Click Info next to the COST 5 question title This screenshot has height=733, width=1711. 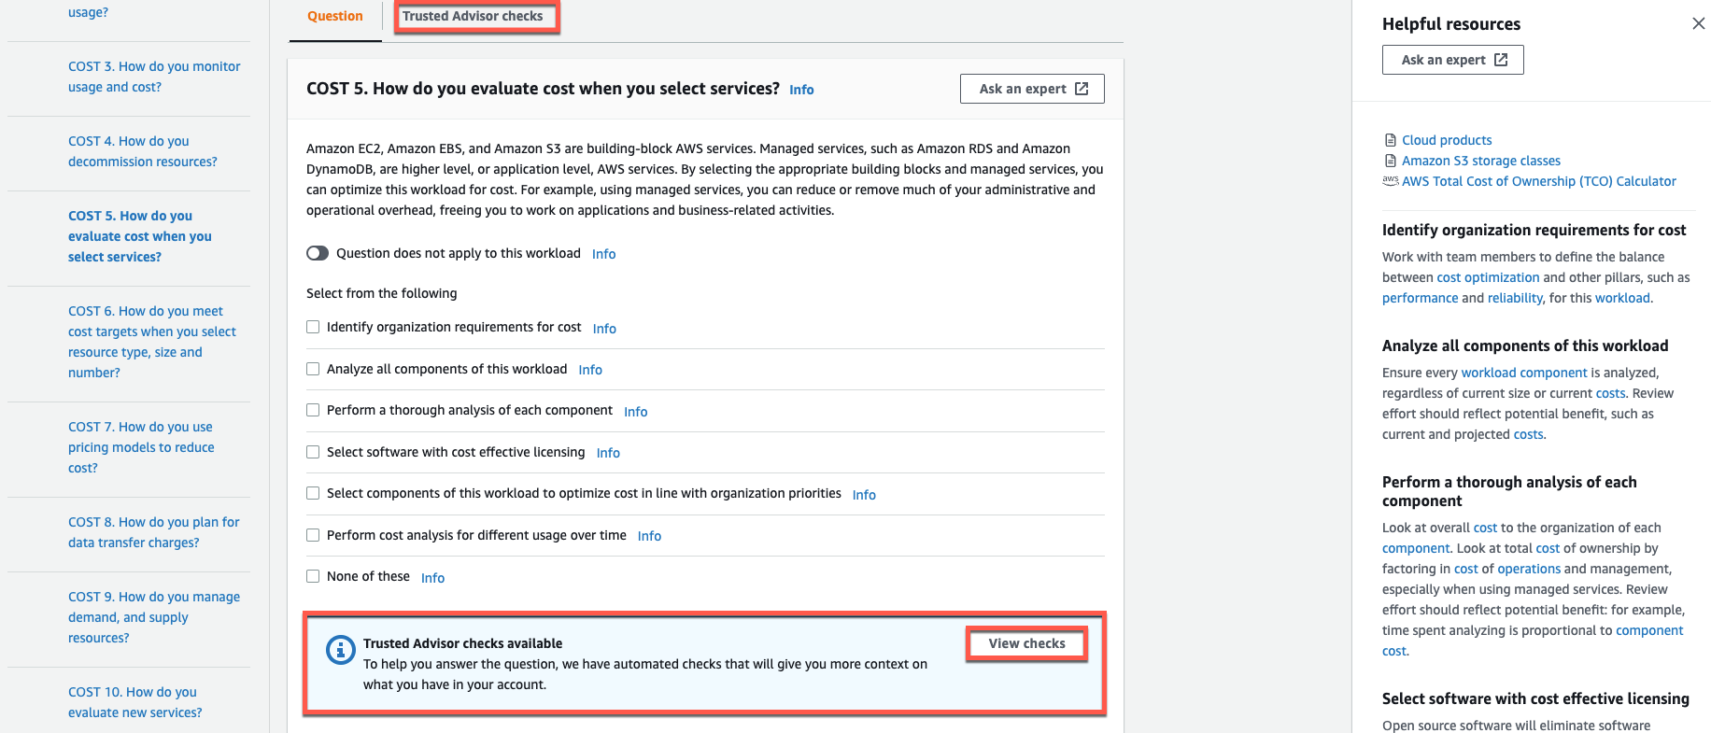click(800, 89)
